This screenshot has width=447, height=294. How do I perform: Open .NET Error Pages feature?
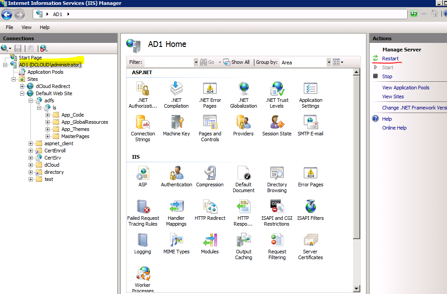210,95
